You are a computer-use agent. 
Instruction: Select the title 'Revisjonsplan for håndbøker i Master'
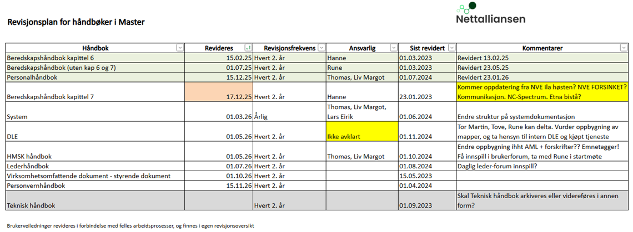pos(76,22)
